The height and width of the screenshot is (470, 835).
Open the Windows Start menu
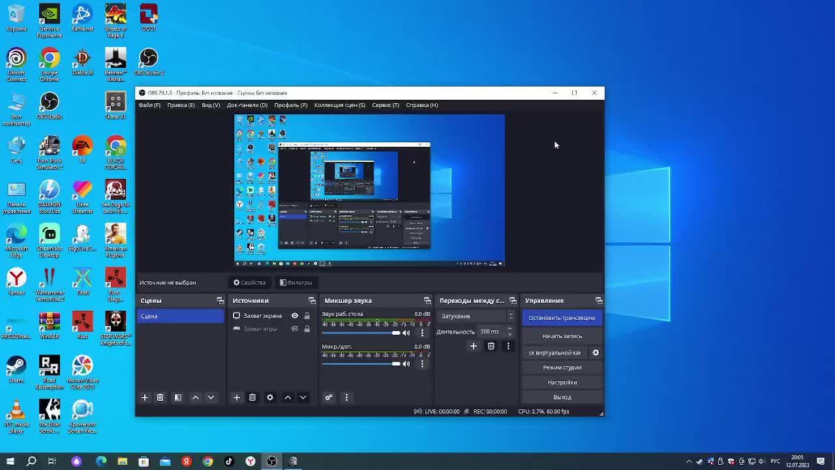pyautogui.click(x=10, y=462)
